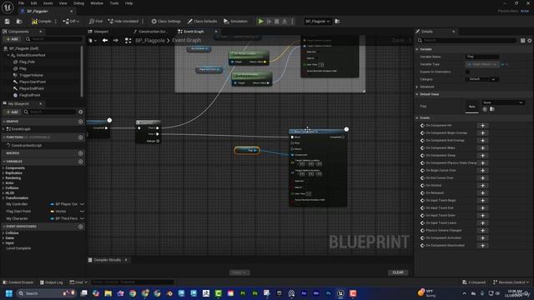534x300 pixels.
Task: Expand the Advanced section in Details
Action: click(417, 87)
